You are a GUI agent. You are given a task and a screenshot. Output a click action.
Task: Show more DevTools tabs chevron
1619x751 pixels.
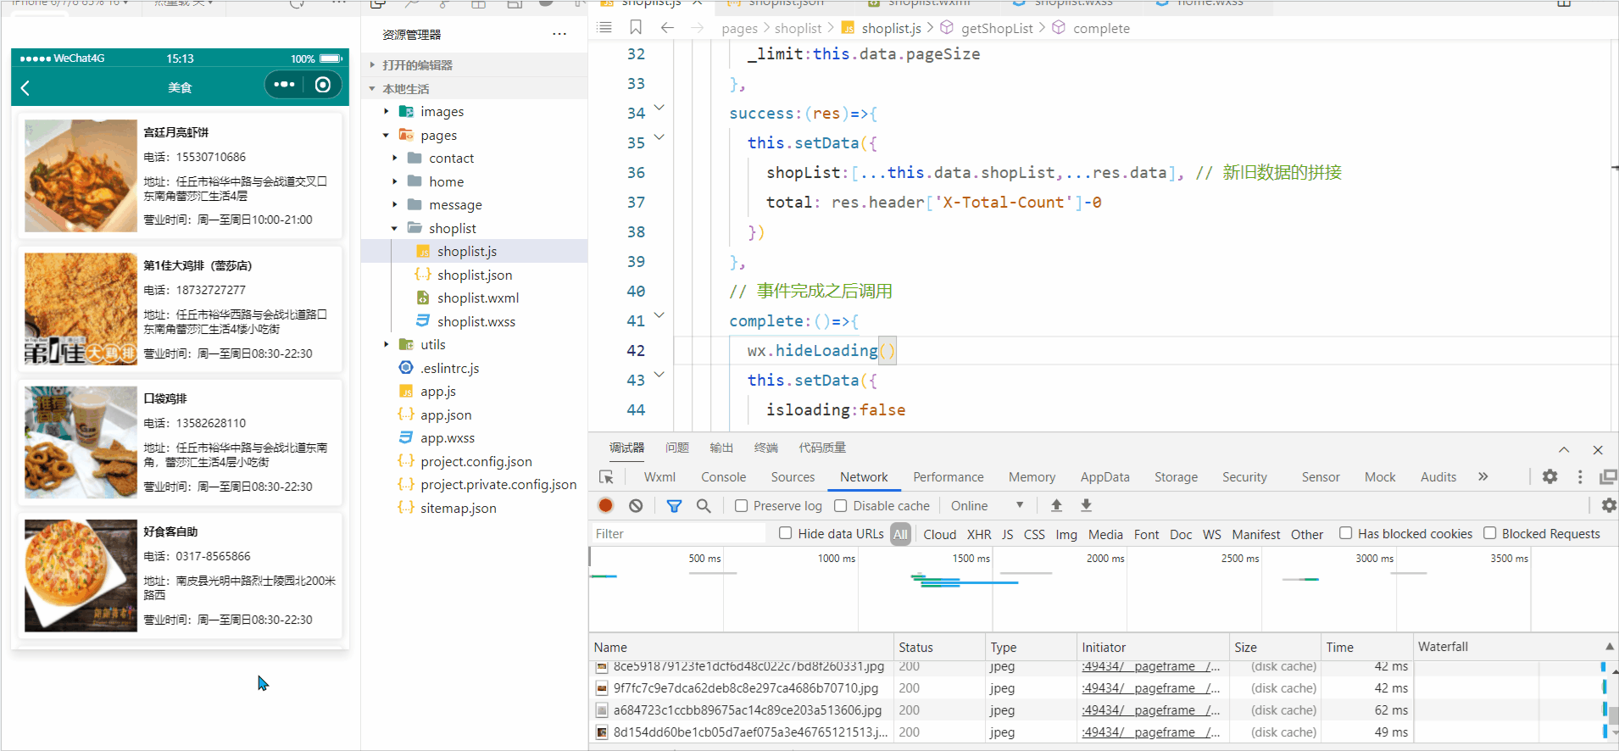click(1483, 476)
